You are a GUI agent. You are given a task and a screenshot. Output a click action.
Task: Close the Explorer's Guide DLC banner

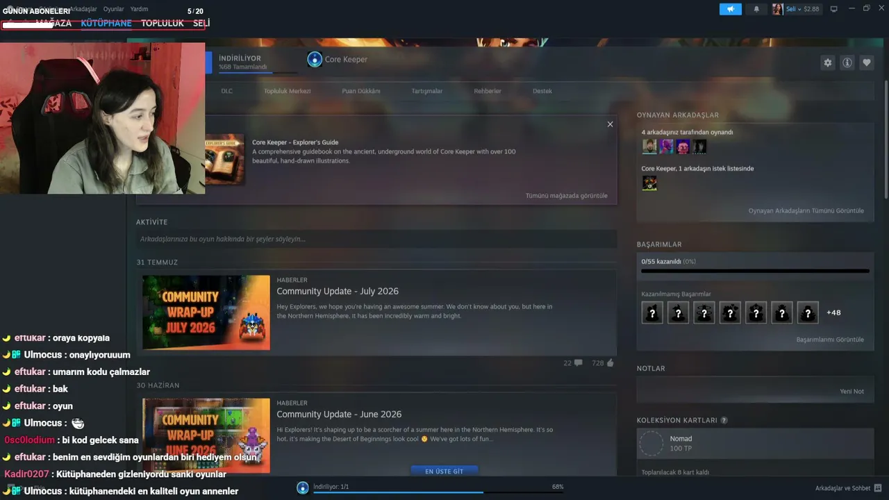pyautogui.click(x=610, y=124)
